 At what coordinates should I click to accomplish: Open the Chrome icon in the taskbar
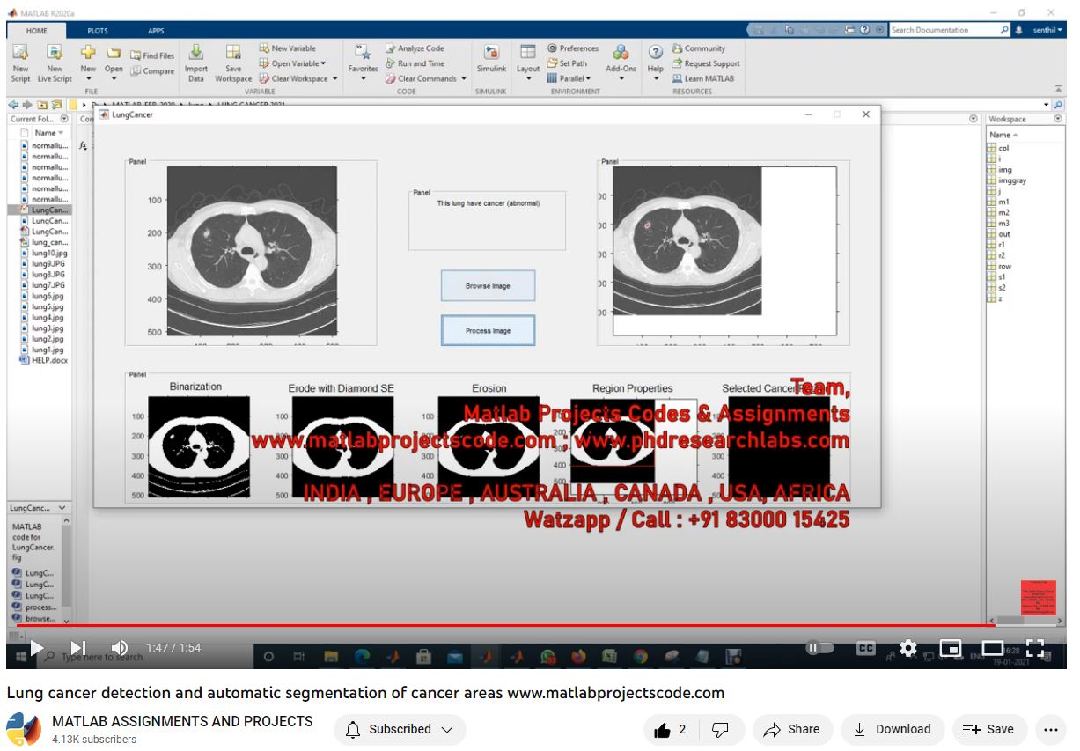(640, 657)
